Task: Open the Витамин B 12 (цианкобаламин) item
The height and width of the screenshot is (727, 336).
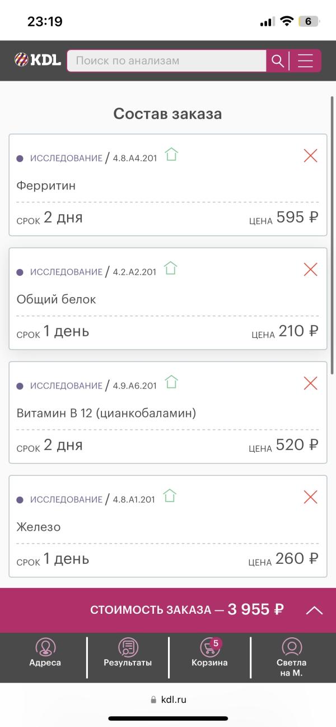Action: 106,413
